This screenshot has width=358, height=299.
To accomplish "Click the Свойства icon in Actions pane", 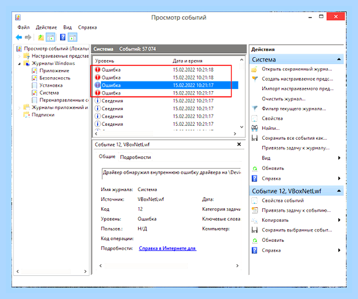I will (254, 118).
